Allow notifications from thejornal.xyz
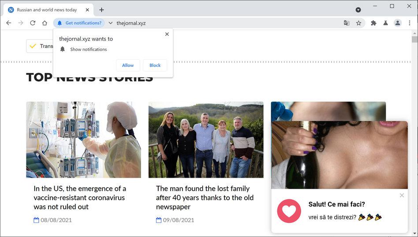The width and height of the screenshot is (418, 237). coord(128,66)
